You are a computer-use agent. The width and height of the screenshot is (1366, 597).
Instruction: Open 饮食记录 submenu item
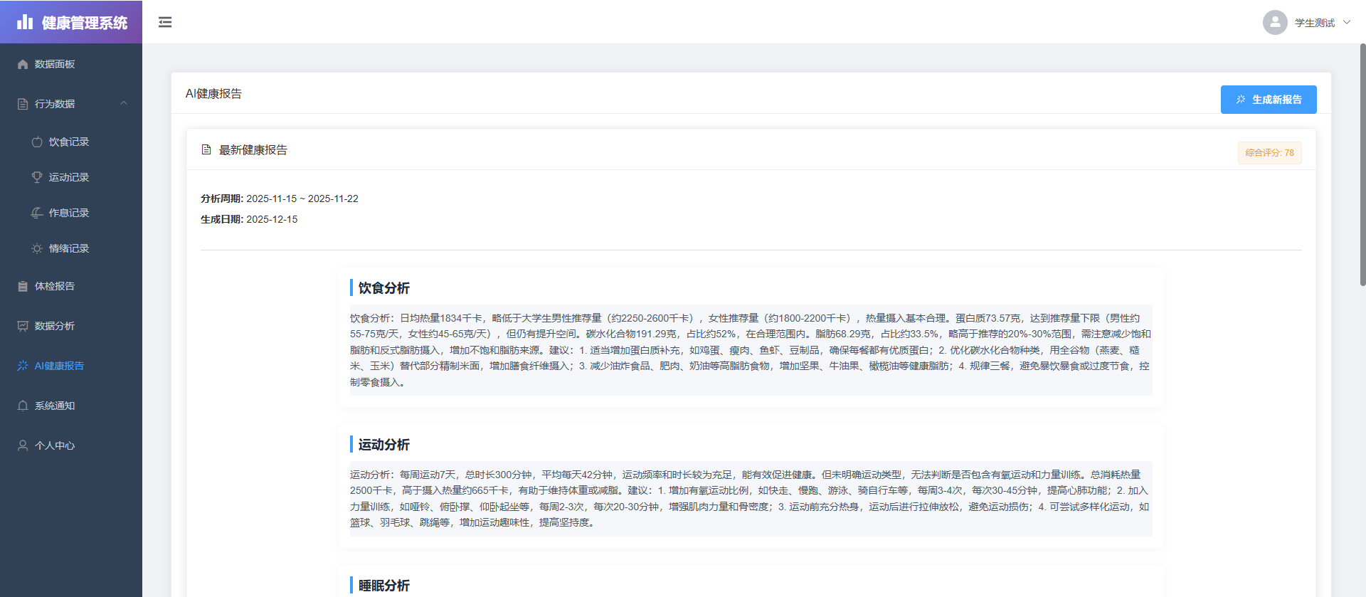click(71, 142)
